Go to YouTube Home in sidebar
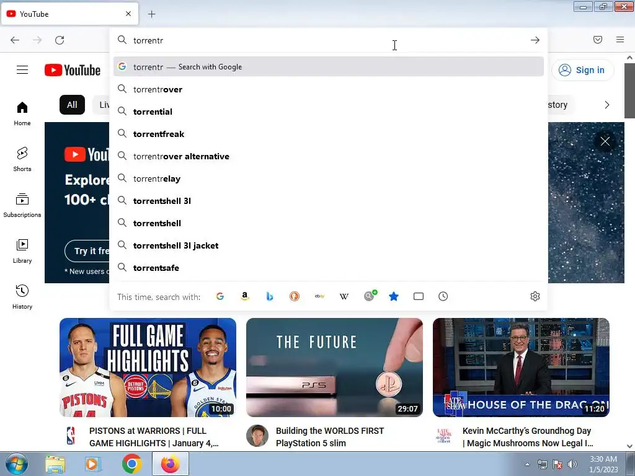Image resolution: width=635 pixels, height=476 pixels. (x=22, y=114)
